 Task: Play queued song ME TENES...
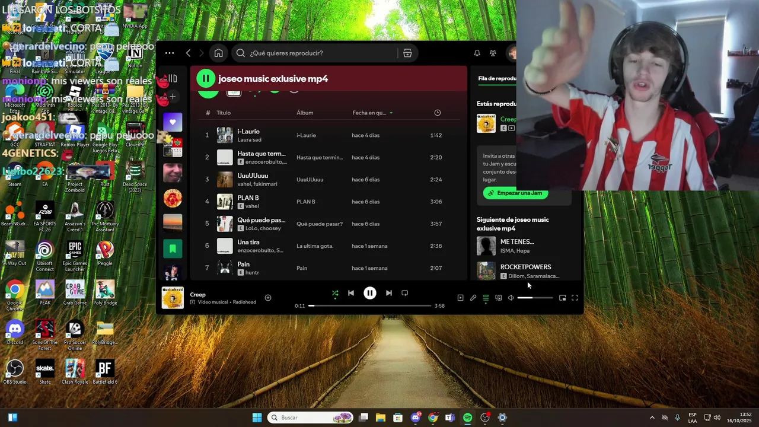point(517,241)
